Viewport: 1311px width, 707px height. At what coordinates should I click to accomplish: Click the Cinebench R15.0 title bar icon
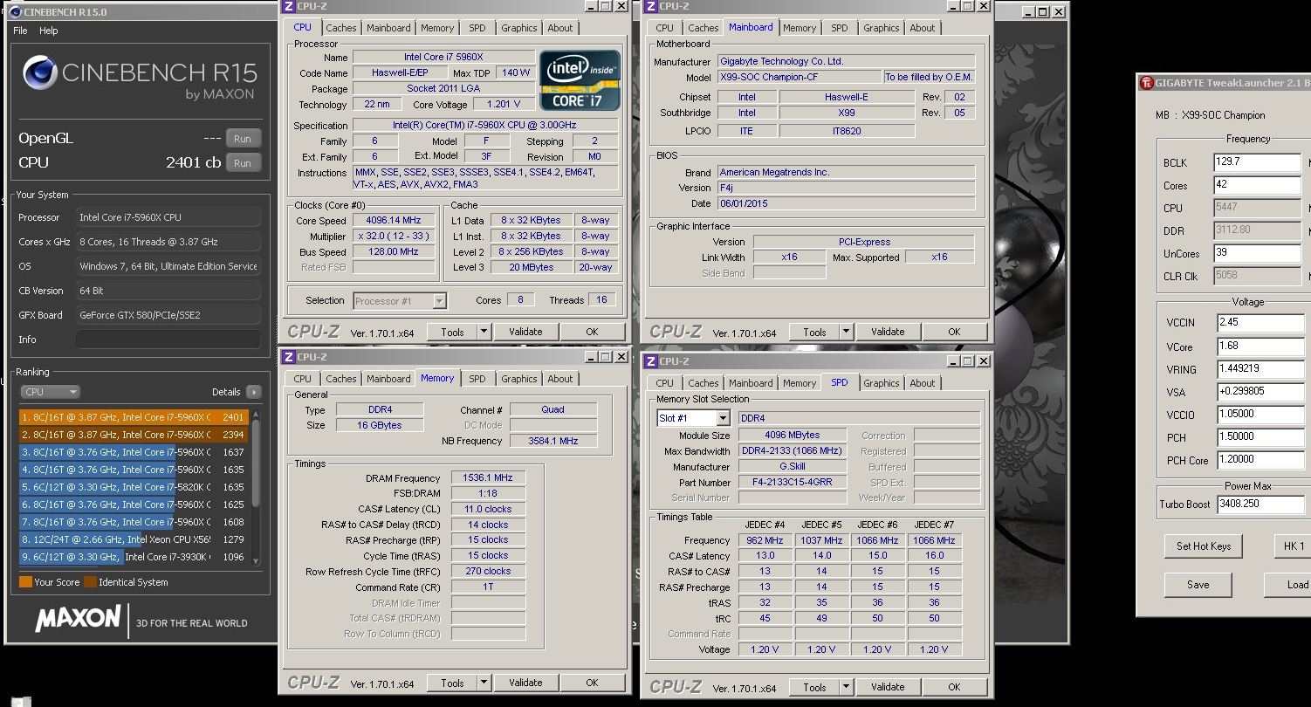[15, 12]
